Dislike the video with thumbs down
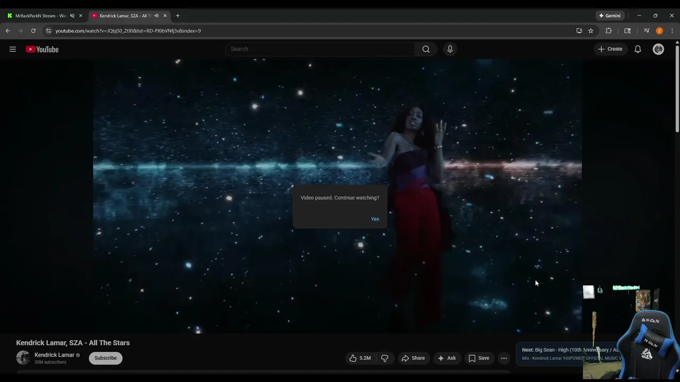 (x=385, y=358)
